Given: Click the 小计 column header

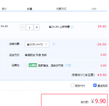Looking at the screenshot, I should coord(94,9).
